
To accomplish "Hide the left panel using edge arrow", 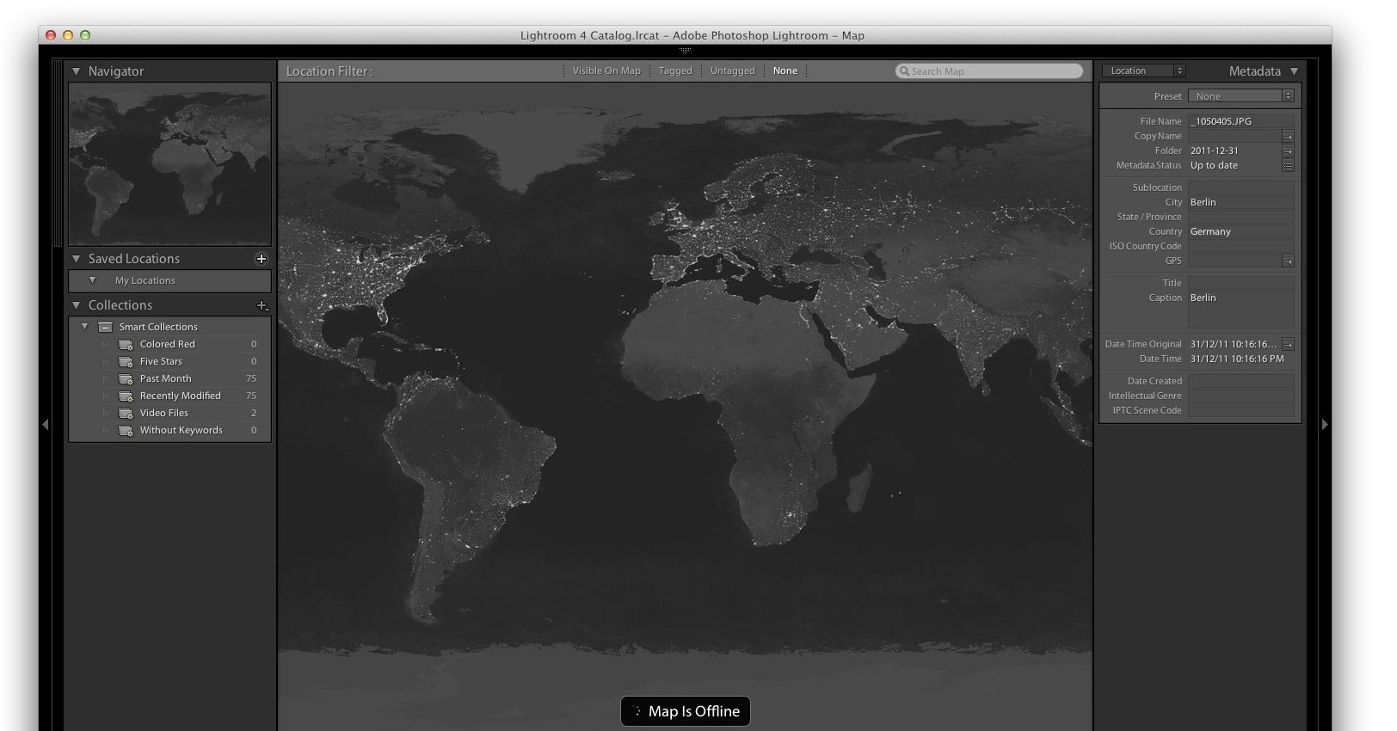I will pos(45,424).
